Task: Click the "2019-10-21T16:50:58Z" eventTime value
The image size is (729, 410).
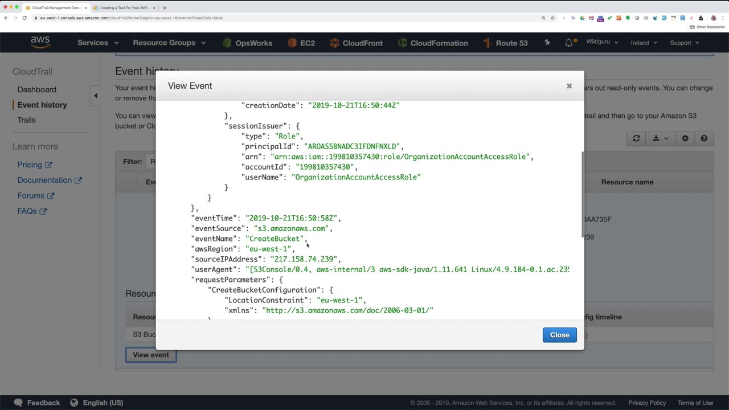Action: pyautogui.click(x=292, y=218)
